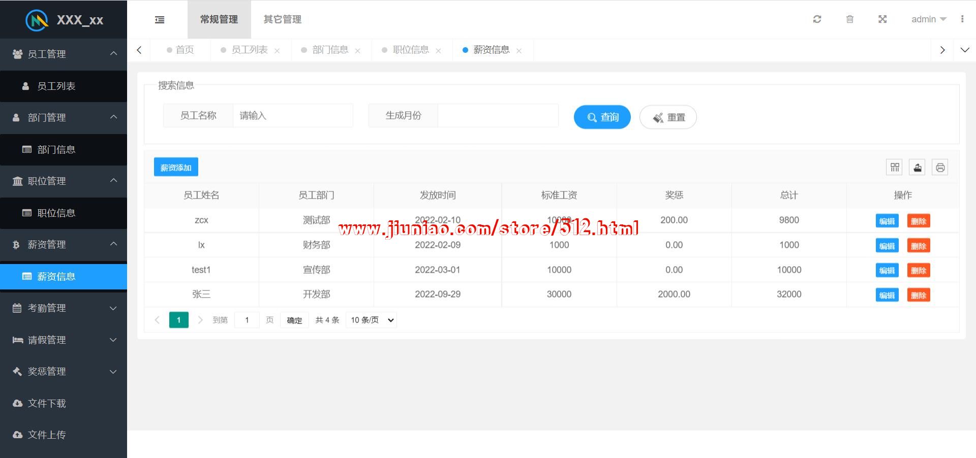Open the tab operations dropdown chevron
Screen dimensions: 976x458
965,50
